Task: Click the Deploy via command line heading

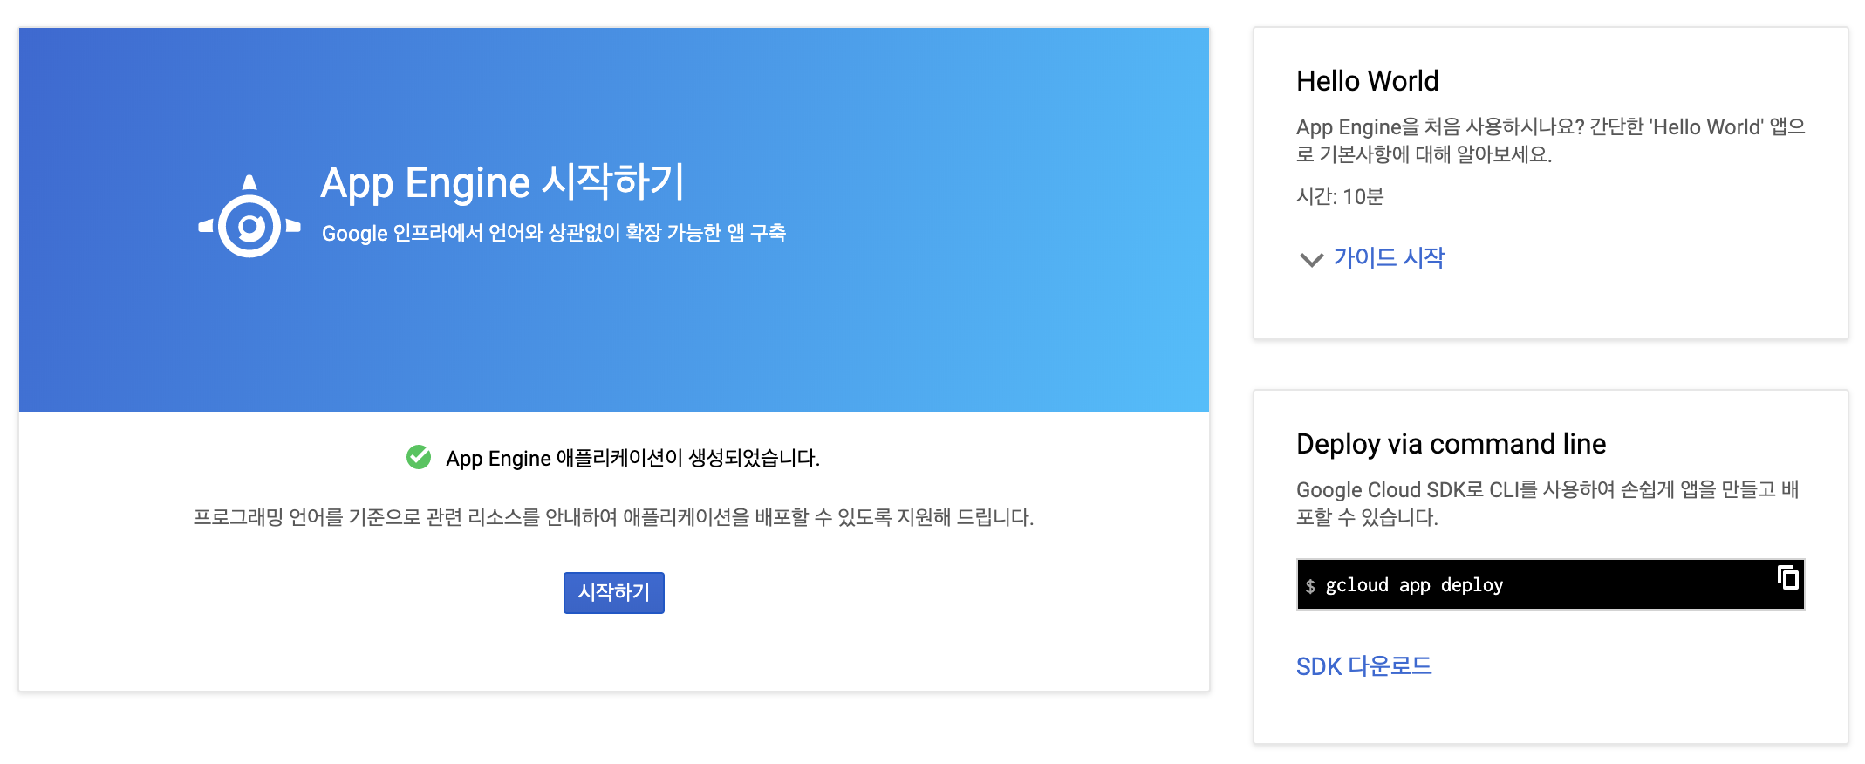Action: click(1451, 444)
